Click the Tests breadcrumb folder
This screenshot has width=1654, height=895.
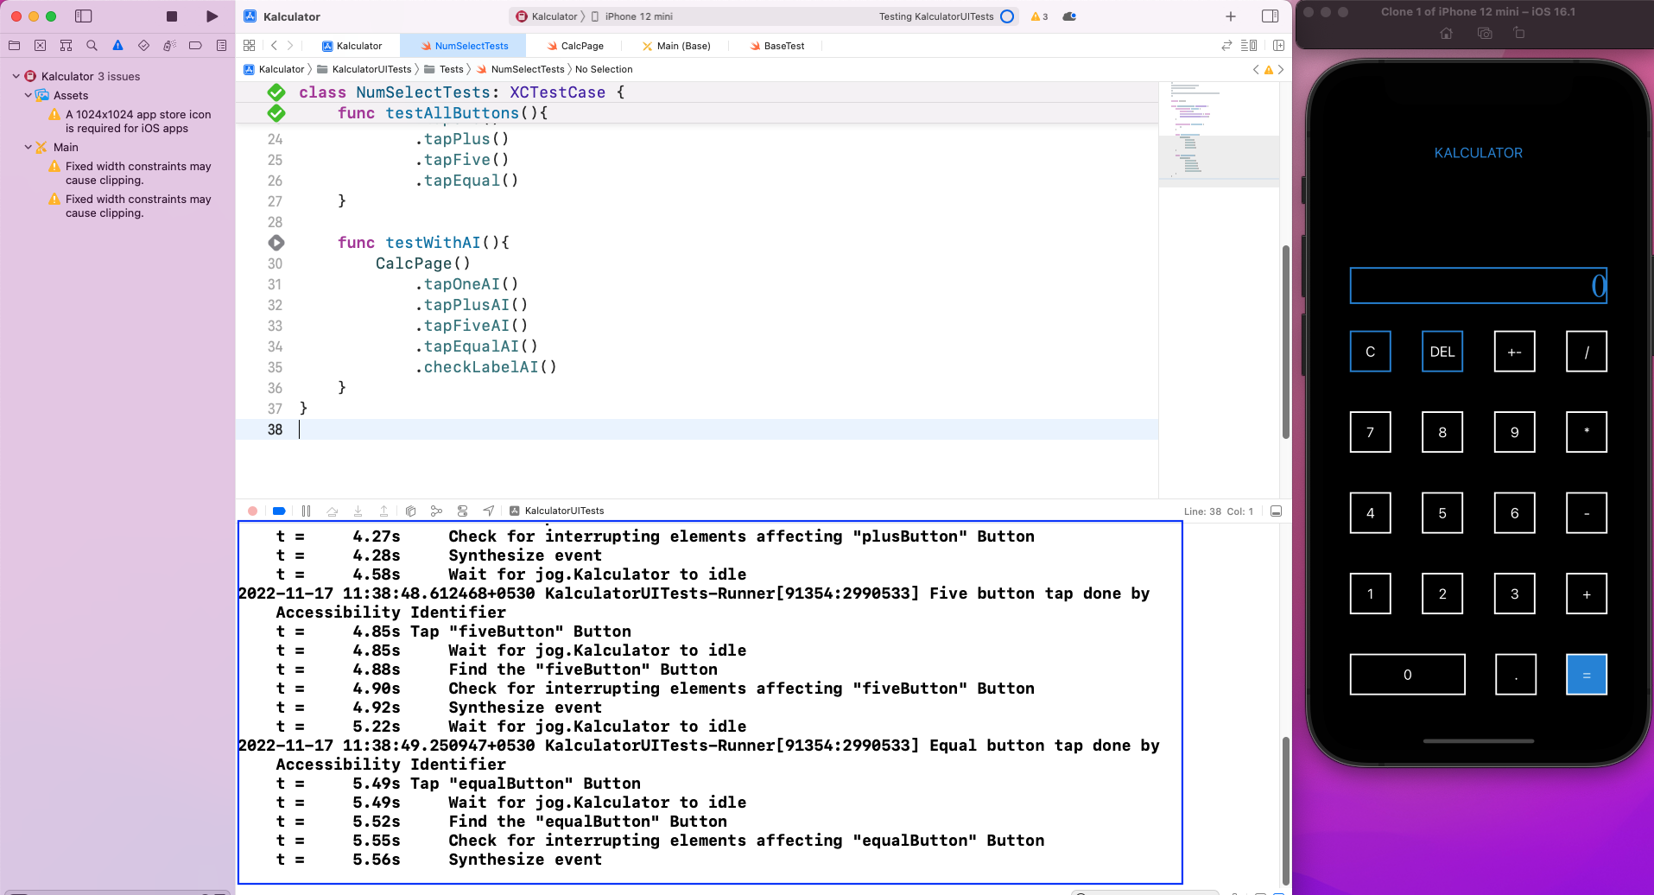[x=444, y=69]
